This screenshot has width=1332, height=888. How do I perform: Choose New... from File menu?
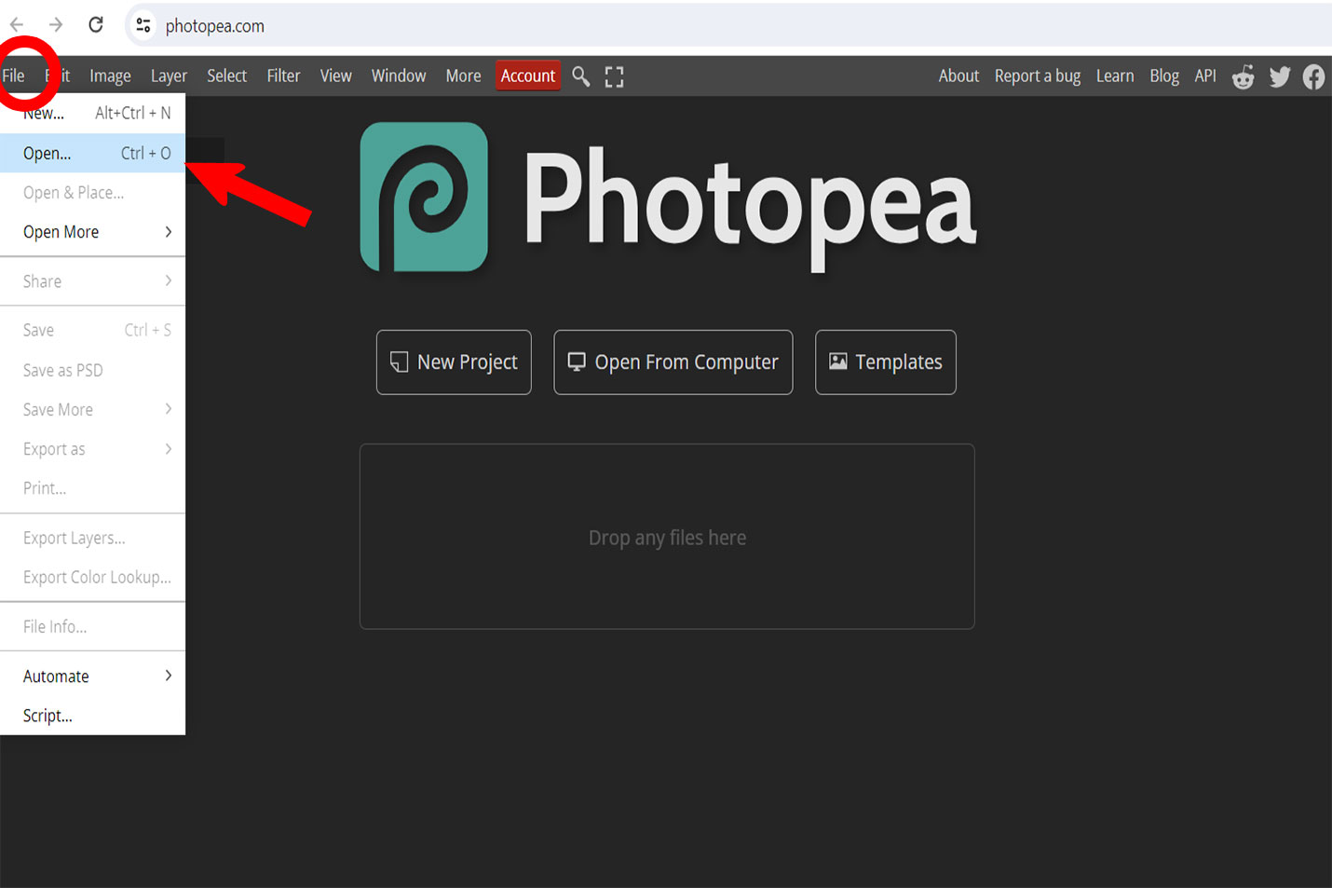93,113
